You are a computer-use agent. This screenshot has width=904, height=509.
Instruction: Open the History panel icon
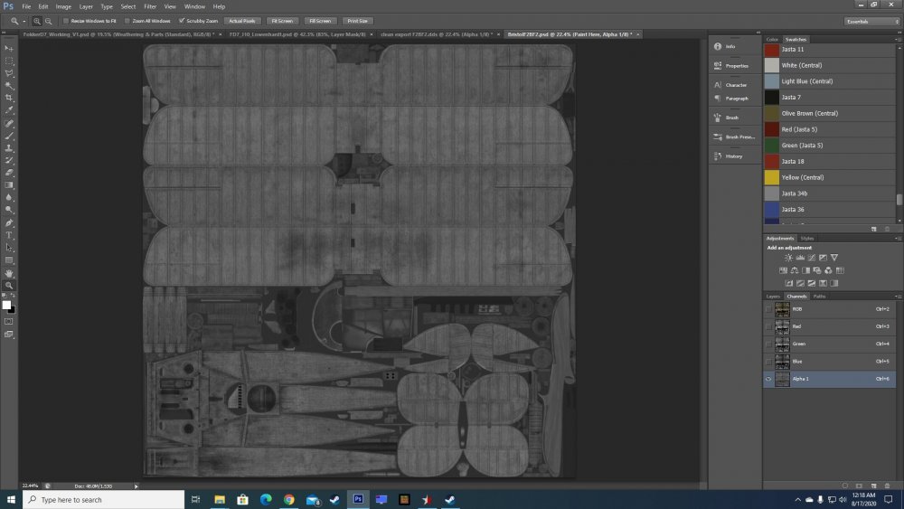tap(717, 156)
